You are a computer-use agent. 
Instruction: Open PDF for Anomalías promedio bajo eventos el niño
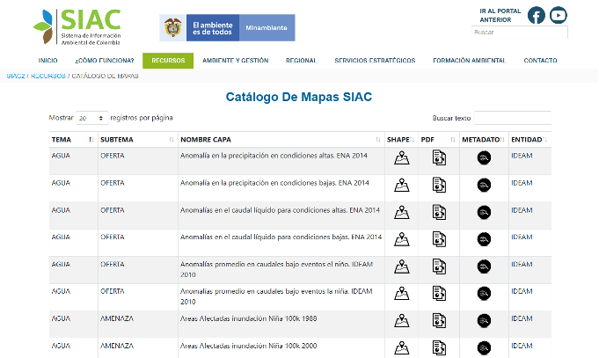[x=439, y=267]
